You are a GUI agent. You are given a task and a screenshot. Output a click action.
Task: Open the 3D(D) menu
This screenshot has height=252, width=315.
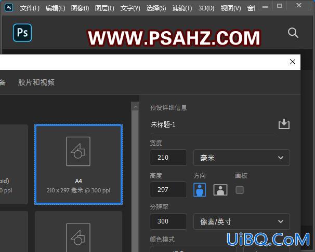[206, 8]
